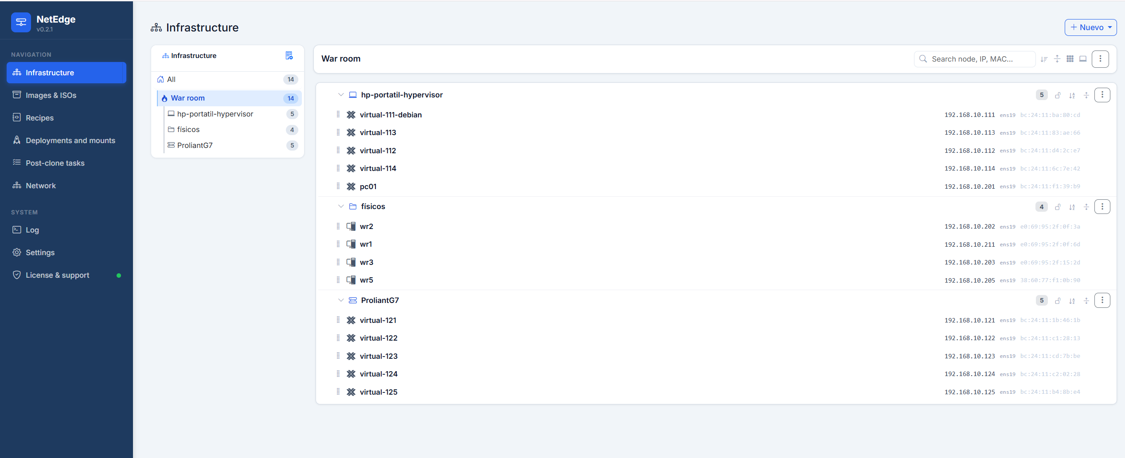Select hp-portatil-hypervisor in the left tree
The image size is (1125, 458).
[x=232, y=114]
